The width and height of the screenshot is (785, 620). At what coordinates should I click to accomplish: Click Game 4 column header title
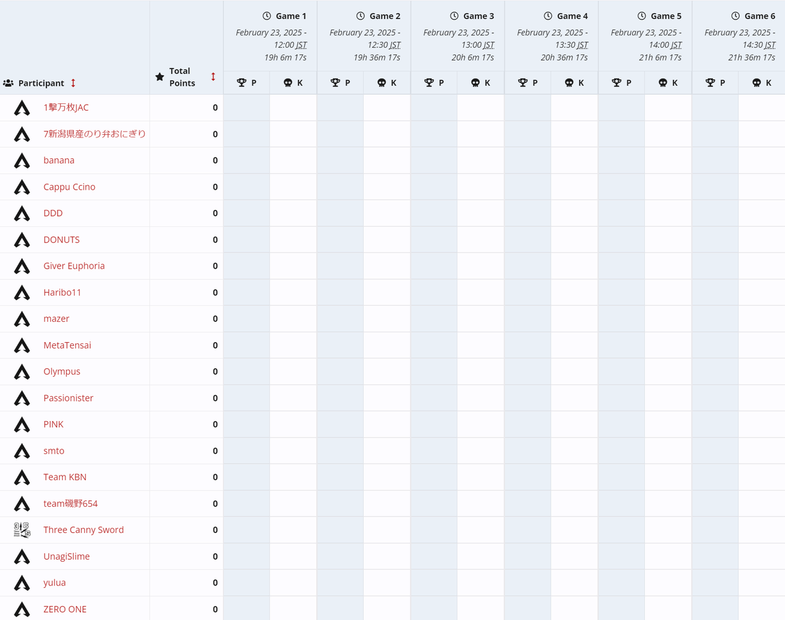(x=572, y=16)
